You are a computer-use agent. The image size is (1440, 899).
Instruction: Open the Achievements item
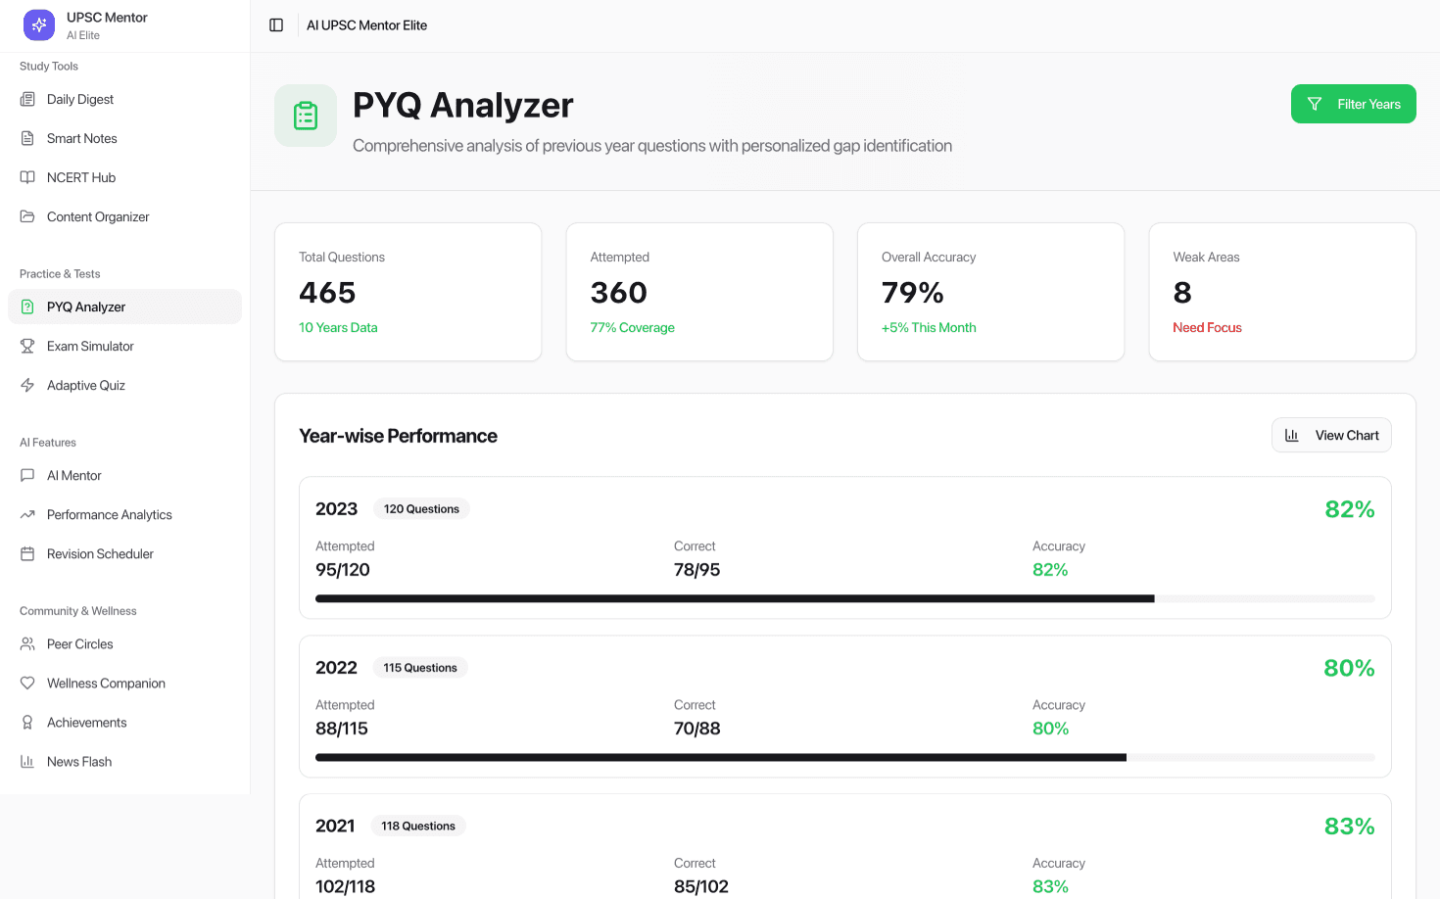(124, 722)
